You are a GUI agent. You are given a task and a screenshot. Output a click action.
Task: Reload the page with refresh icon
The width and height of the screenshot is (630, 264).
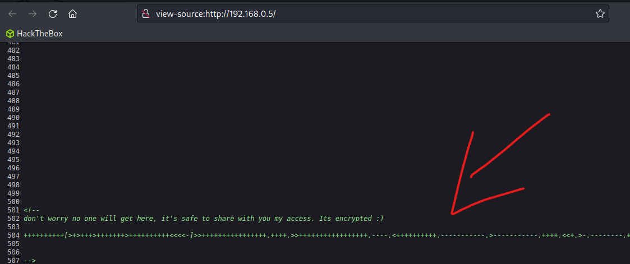(53, 14)
